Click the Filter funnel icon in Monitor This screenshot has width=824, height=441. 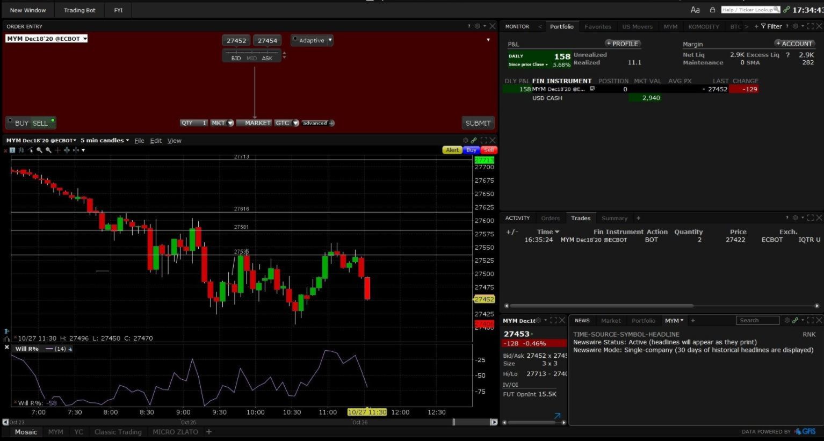click(763, 26)
